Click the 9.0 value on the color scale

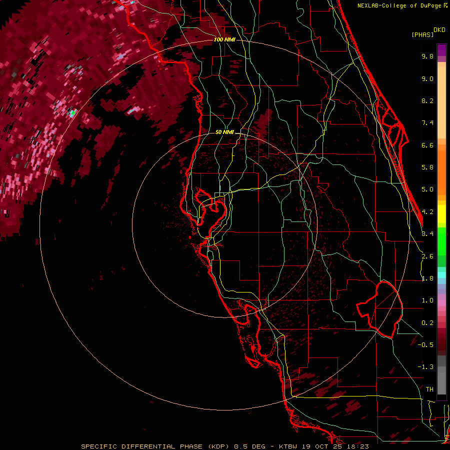click(427, 78)
